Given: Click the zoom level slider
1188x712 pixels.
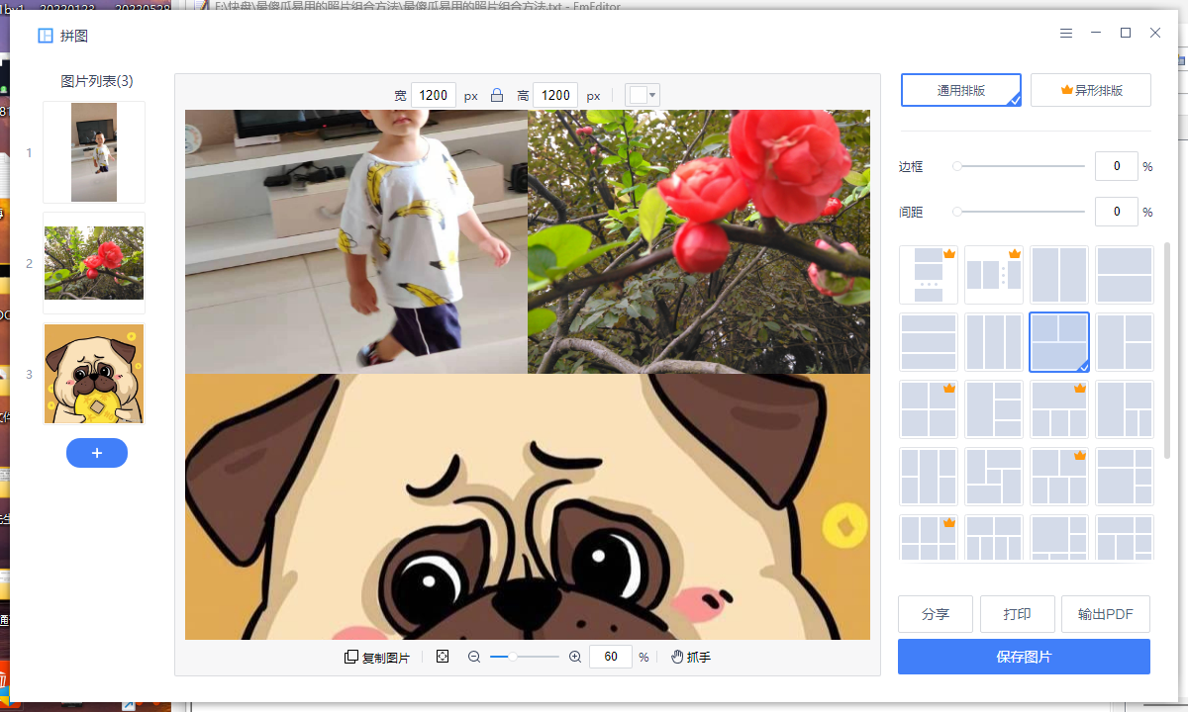Looking at the screenshot, I should click(525, 657).
